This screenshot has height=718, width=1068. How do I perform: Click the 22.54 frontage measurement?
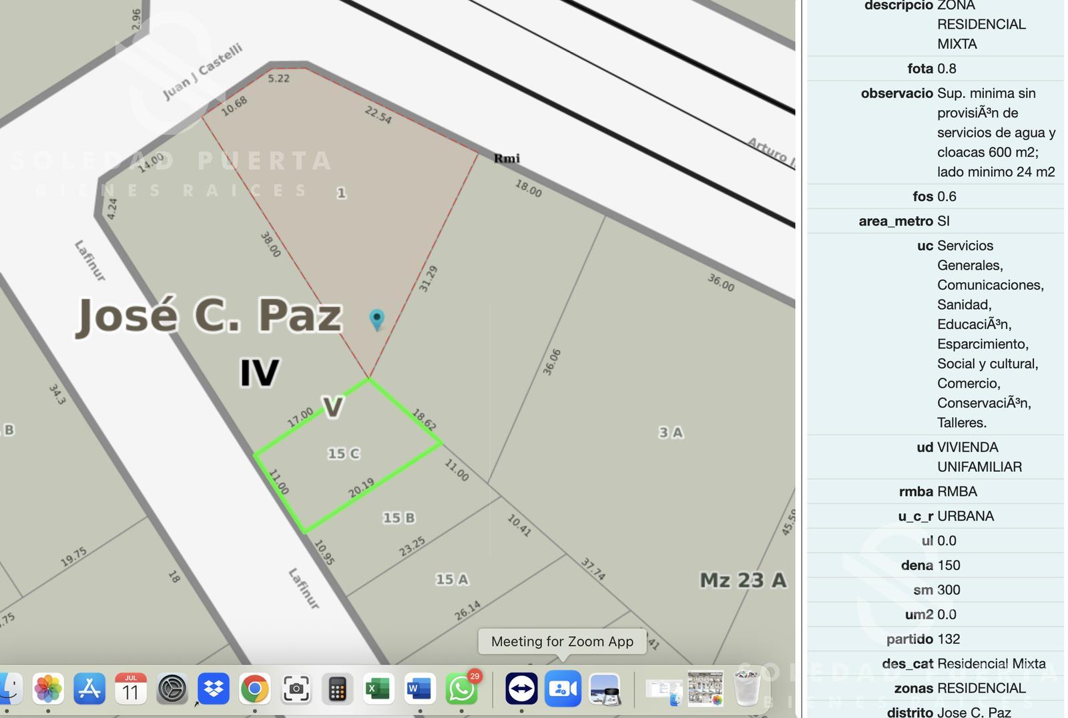378,115
